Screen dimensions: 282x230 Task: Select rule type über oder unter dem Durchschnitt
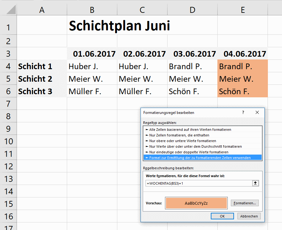pos(203,146)
